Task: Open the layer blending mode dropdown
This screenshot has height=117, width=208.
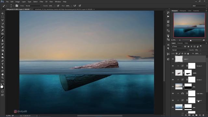Action: 180,50
